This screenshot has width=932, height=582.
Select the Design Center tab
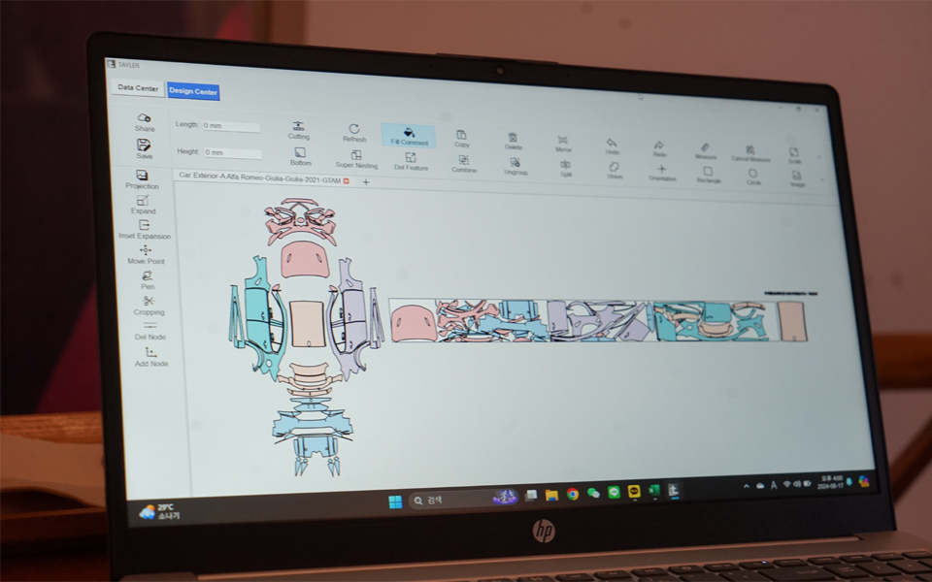pos(193,91)
